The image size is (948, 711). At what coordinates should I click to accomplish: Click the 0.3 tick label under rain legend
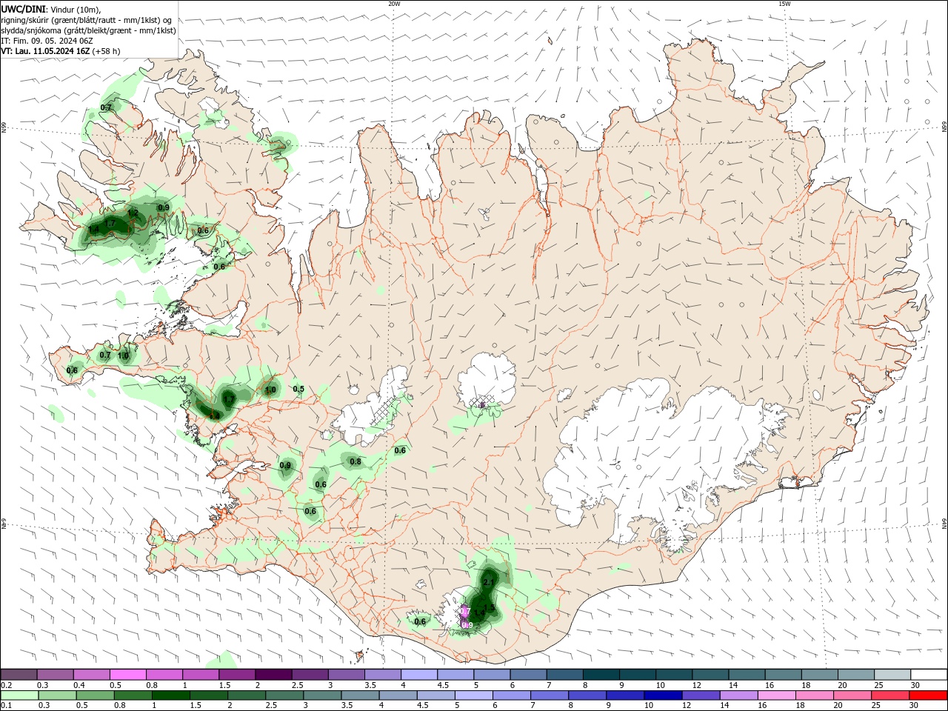pyautogui.click(x=44, y=706)
